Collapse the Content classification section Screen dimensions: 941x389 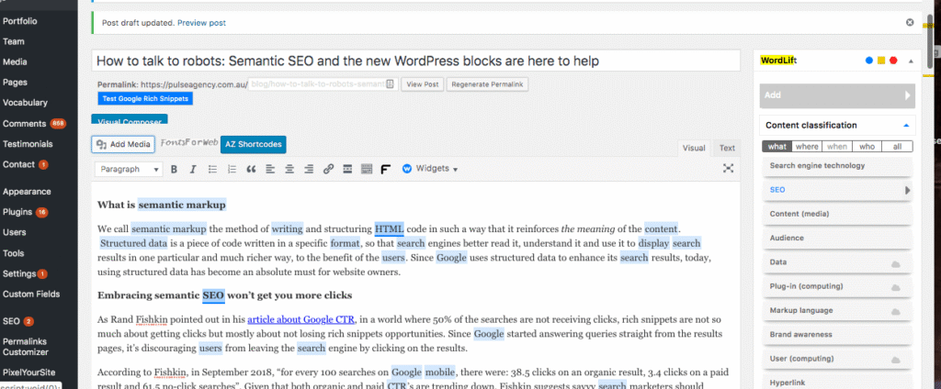click(905, 125)
